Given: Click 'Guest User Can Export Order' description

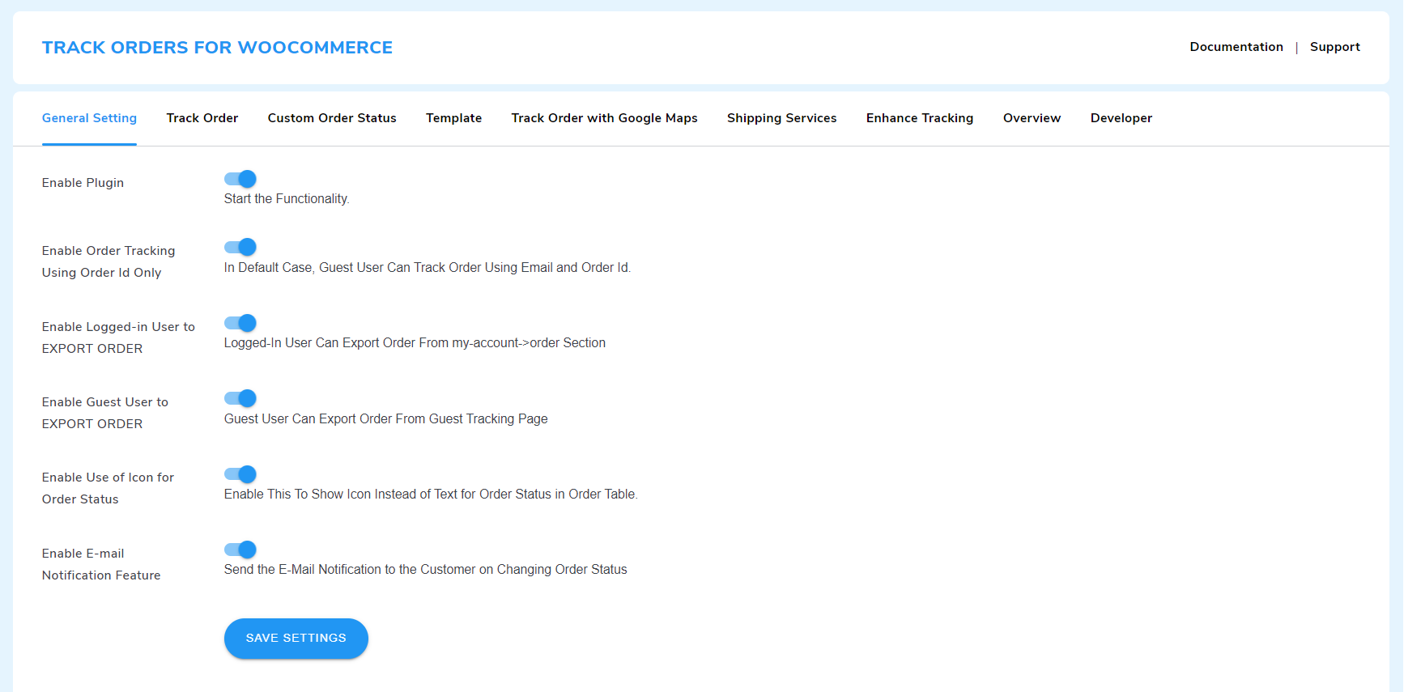Looking at the screenshot, I should [386, 419].
